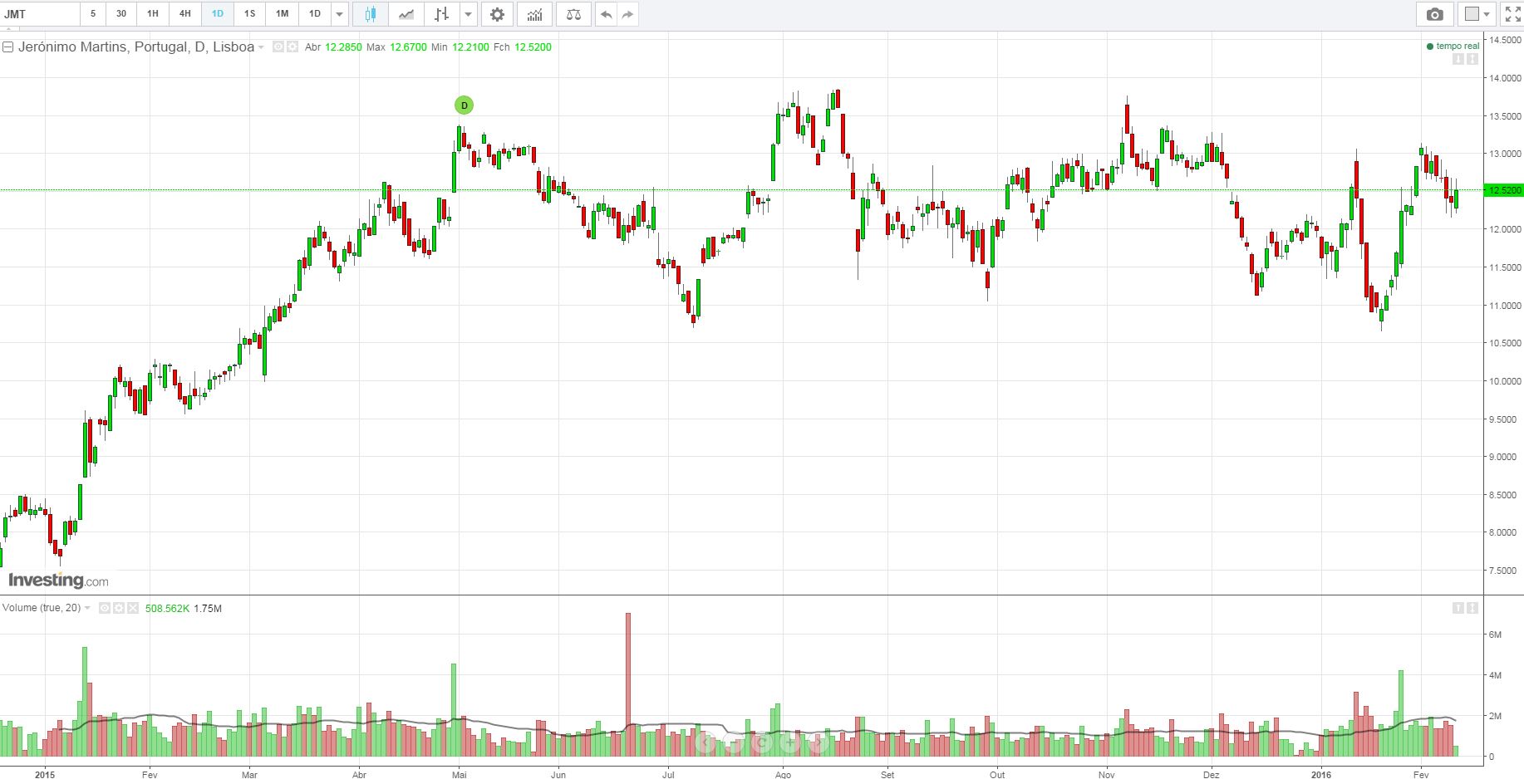The image size is (1524, 779).
Task: Click the Mai label on time axis
Action: point(460,774)
